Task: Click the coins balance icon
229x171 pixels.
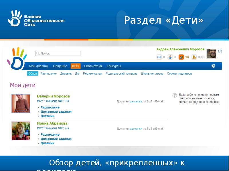Action: point(194,57)
